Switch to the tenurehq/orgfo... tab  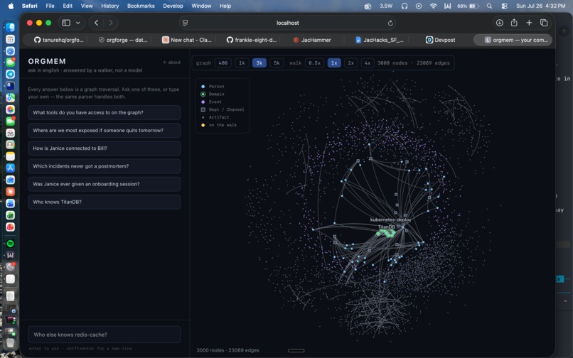point(58,40)
